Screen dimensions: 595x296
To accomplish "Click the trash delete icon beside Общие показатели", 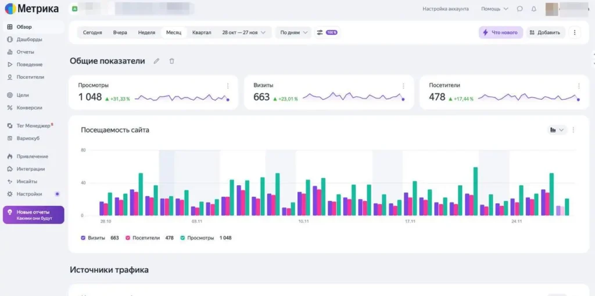I will tap(171, 61).
